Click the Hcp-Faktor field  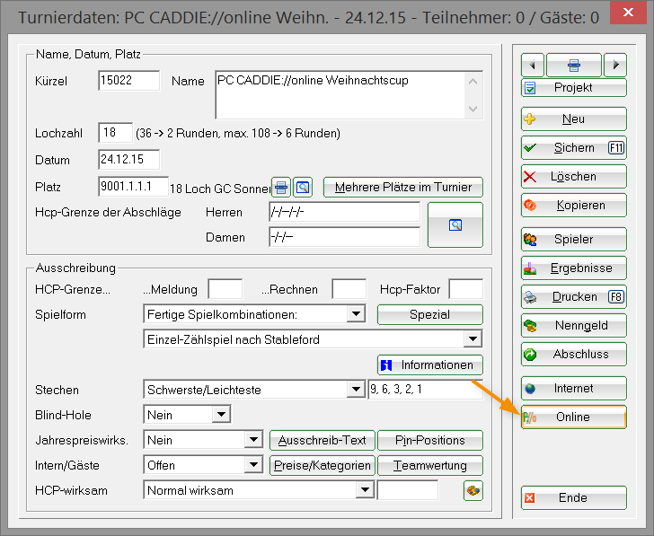pos(466,289)
